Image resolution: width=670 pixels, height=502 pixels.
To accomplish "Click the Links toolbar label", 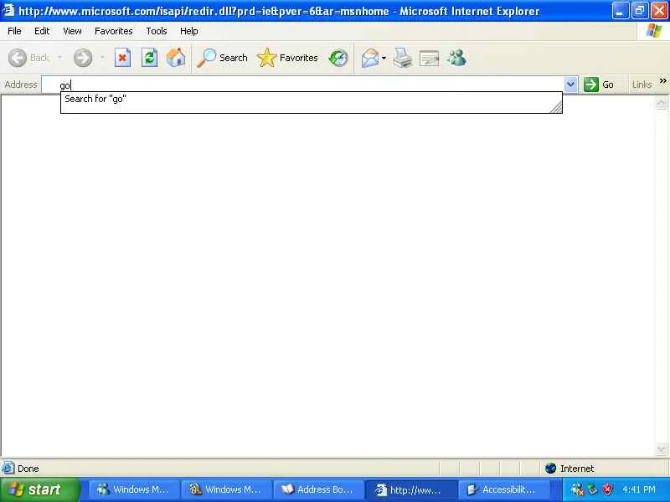I will click(642, 85).
